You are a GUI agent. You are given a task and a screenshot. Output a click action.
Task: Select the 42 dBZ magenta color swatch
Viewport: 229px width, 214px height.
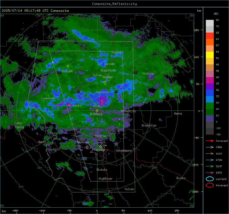(x=210, y=80)
